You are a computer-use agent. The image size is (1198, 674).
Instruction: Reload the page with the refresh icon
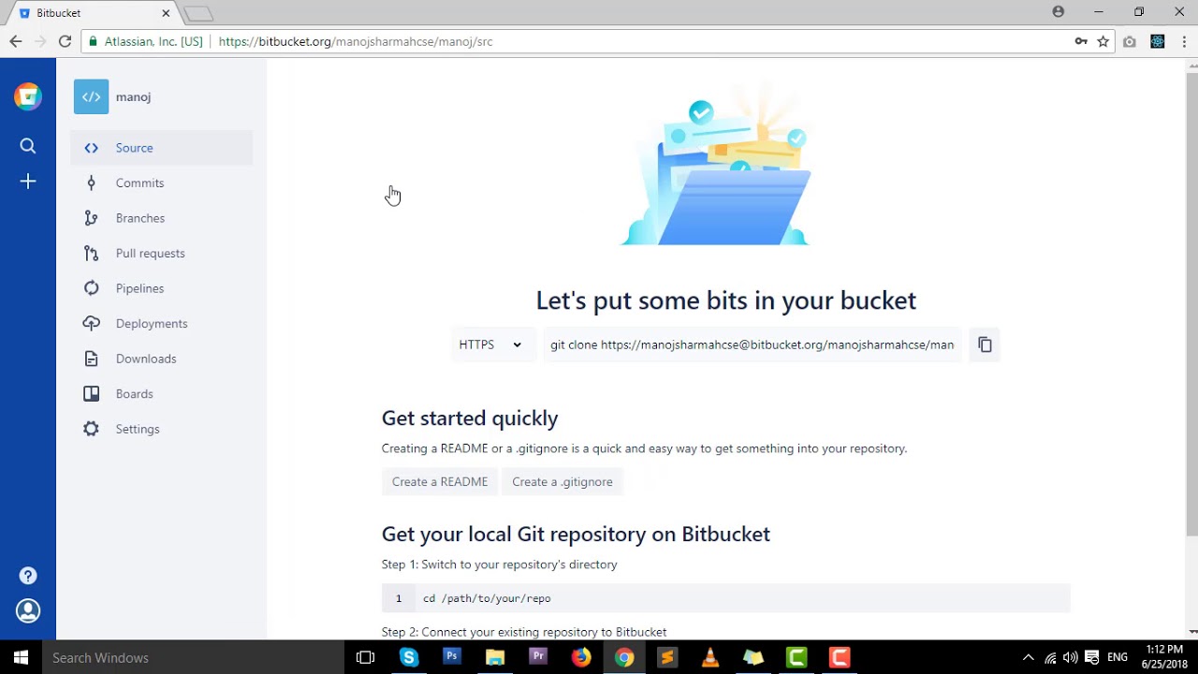65,41
